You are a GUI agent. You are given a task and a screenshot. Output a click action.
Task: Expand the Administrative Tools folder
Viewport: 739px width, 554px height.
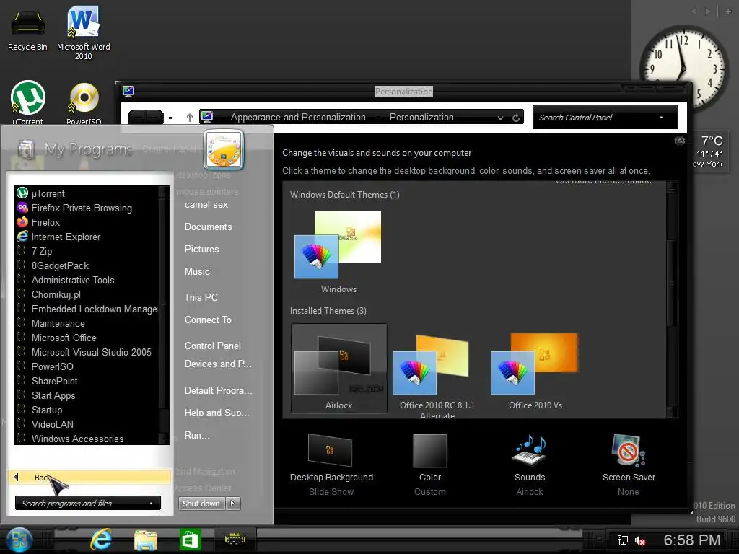point(87,281)
